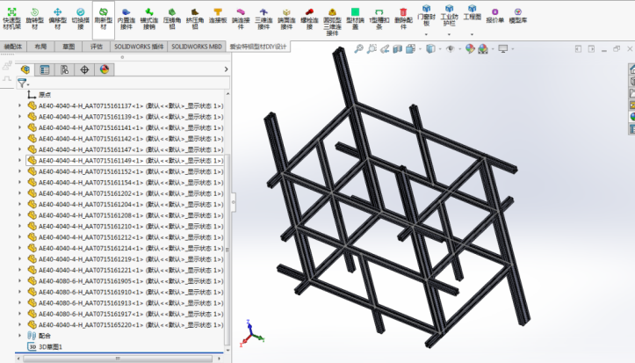Activate the 切换搭接 switch overlap tool
635x363 pixels.
81,18
